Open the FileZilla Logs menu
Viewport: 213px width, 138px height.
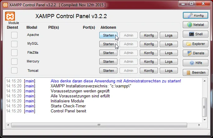pyautogui.click(x=169, y=53)
